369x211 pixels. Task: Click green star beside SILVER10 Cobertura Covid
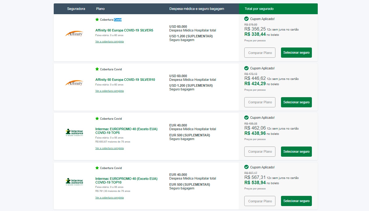97,69
